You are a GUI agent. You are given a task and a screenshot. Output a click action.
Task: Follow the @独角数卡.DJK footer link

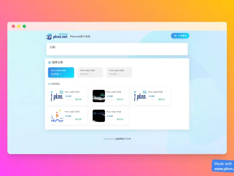click(x=123, y=139)
